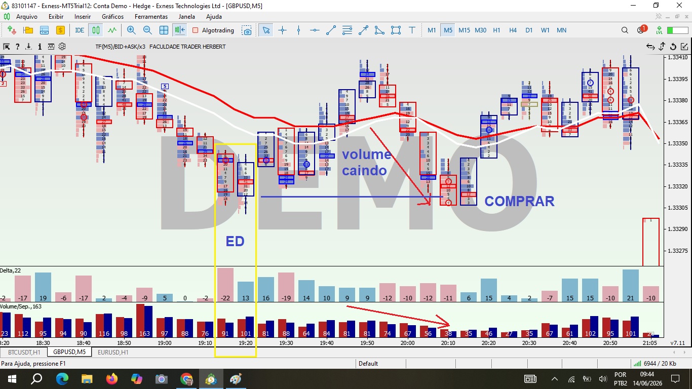Click the zoom in magnifier icon
This screenshot has width=692, height=389.
pyautogui.click(x=131, y=30)
